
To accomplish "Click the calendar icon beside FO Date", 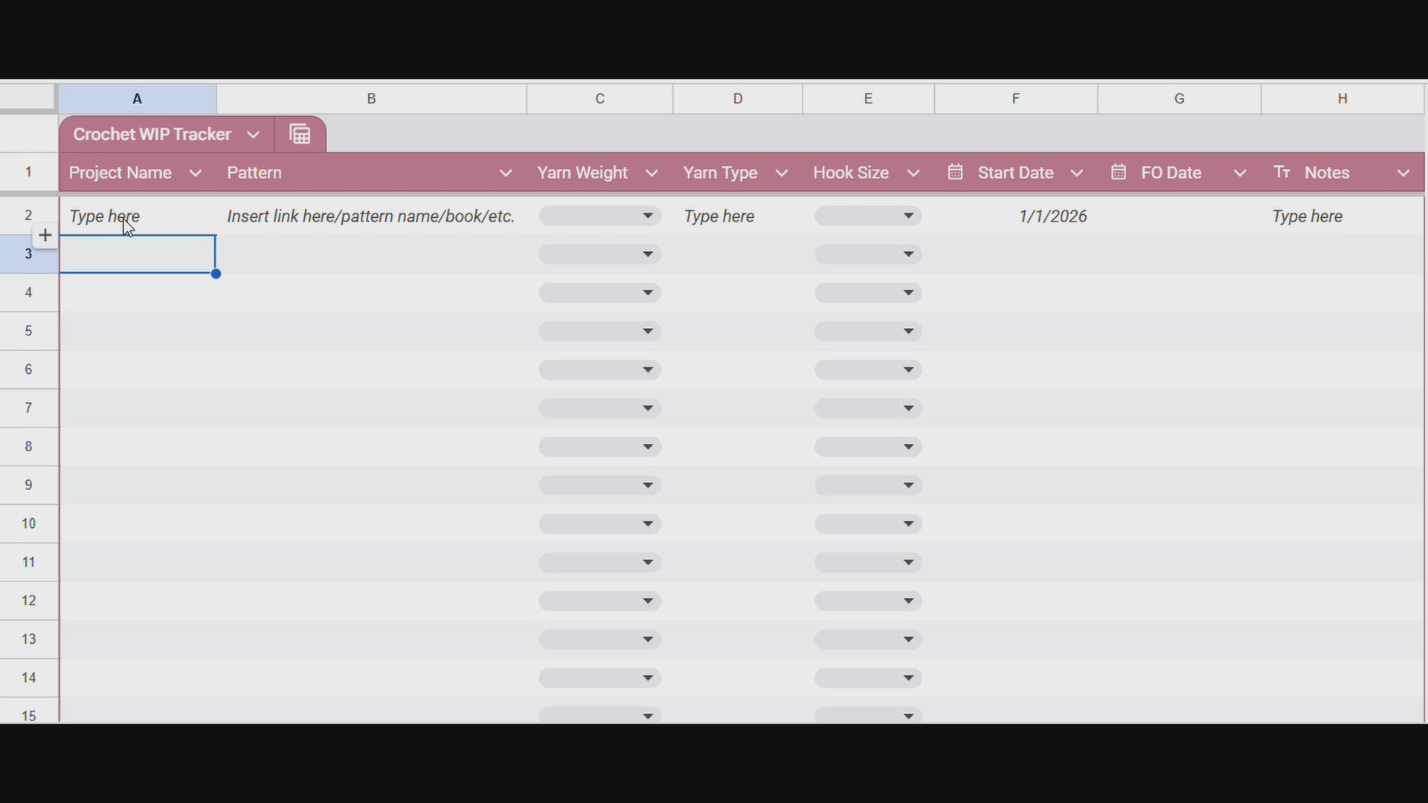I will point(1119,172).
